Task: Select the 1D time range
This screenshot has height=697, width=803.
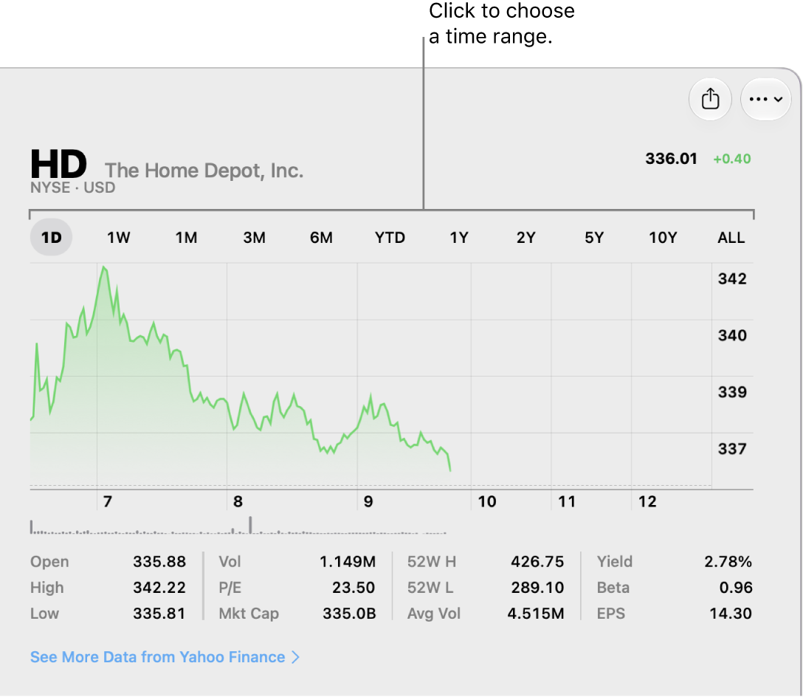Action: coord(51,237)
